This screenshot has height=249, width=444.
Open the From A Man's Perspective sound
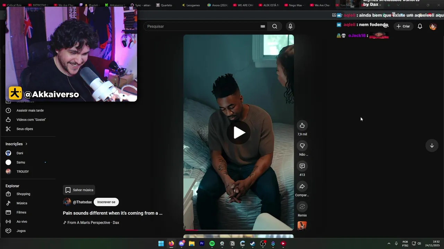tap(91, 223)
